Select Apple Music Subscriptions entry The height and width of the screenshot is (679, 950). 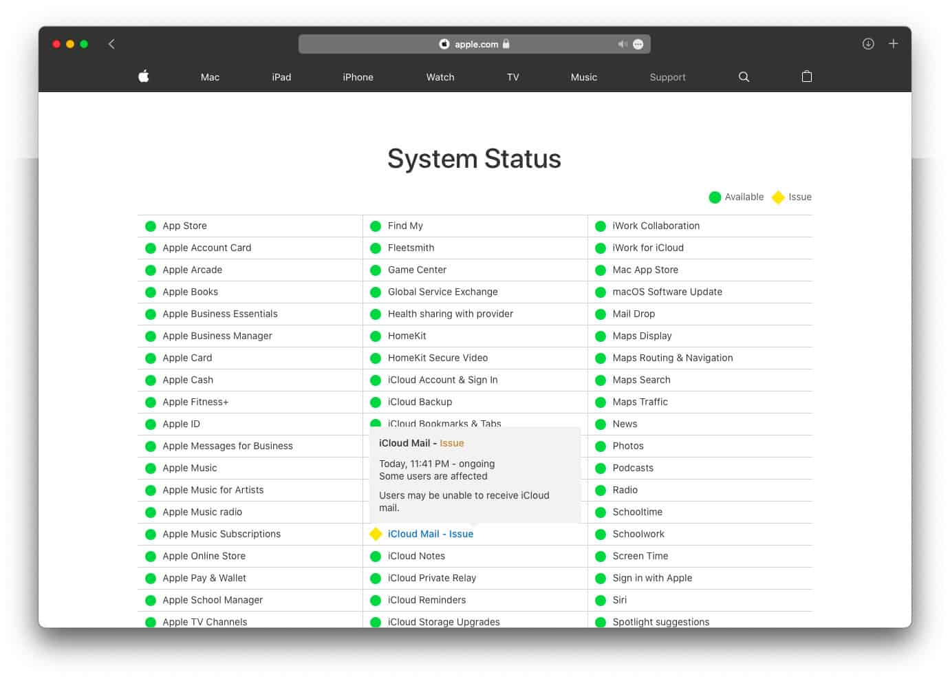[x=250, y=534]
